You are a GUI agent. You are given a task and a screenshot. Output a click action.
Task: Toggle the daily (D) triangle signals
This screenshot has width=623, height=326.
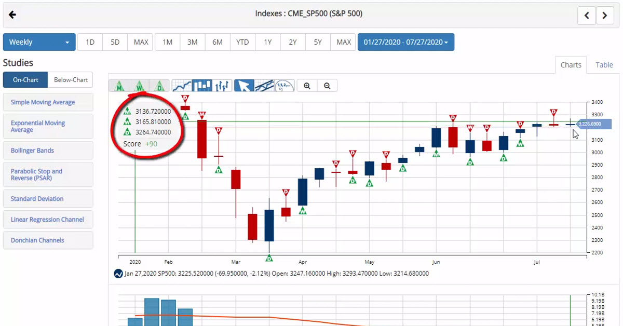159,86
